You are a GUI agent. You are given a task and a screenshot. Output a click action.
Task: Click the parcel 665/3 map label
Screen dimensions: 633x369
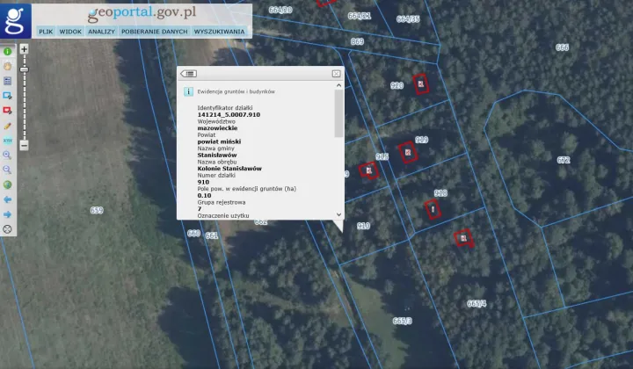point(403,321)
